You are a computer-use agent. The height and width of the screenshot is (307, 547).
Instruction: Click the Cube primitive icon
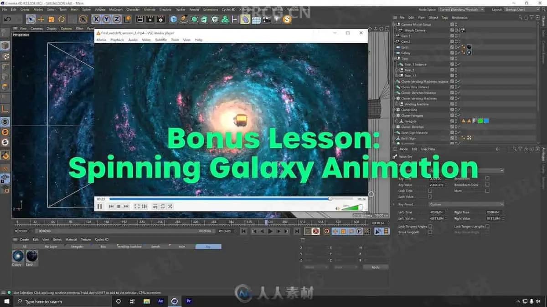click(x=174, y=19)
